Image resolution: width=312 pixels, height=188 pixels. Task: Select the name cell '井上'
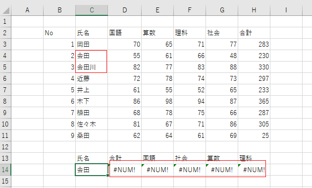(x=92, y=90)
